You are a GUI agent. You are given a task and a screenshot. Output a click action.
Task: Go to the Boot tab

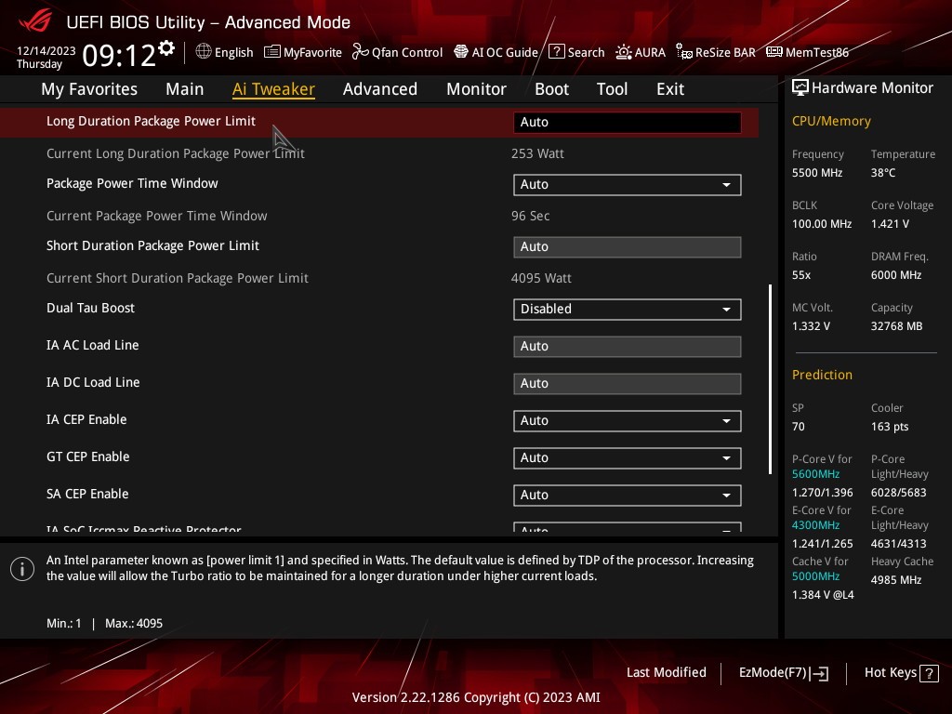[551, 89]
